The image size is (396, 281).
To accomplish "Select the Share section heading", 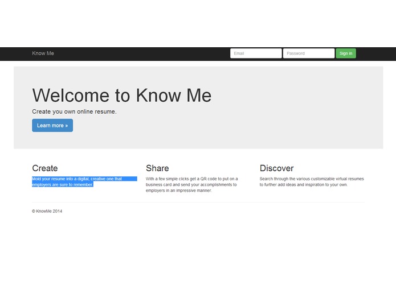I will [157, 168].
